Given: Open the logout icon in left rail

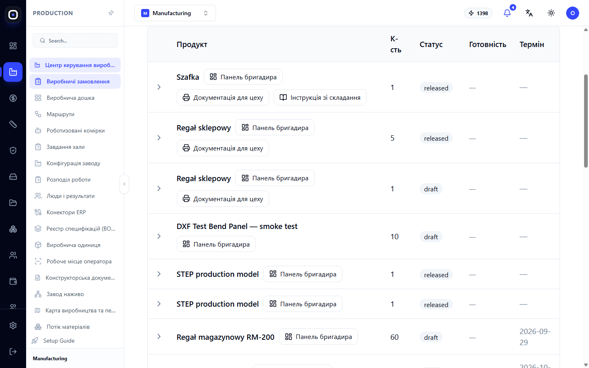Looking at the screenshot, I should (13, 352).
